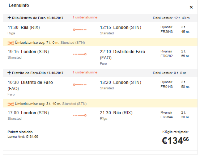200x157 pixels.
Task: Click the route line icon for flight FR2643
Action: (x=80, y=30)
